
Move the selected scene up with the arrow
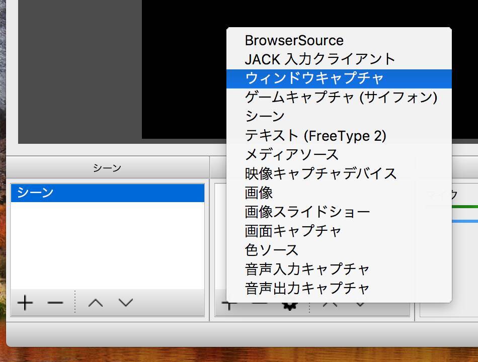(96, 303)
